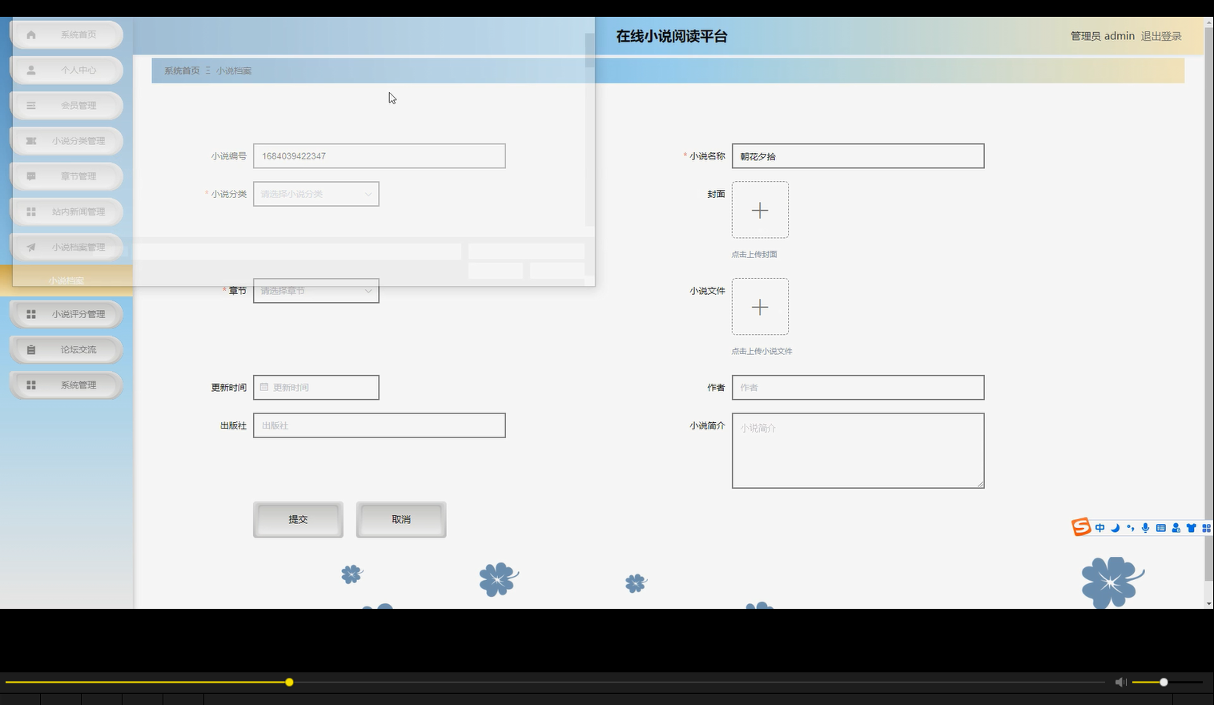This screenshot has height=705, width=1214.
Task: Click the Sogou S logo icon
Action: [1081, 526]
